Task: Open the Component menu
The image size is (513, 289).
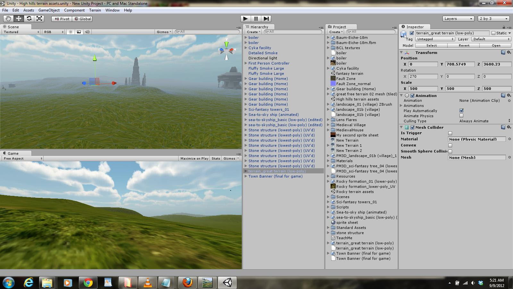Action: tap(74, 10)
